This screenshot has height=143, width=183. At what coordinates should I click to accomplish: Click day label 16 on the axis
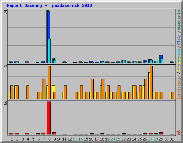point(91,139)
